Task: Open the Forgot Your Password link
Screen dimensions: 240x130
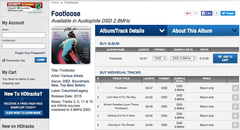Action: click(30, 53)
